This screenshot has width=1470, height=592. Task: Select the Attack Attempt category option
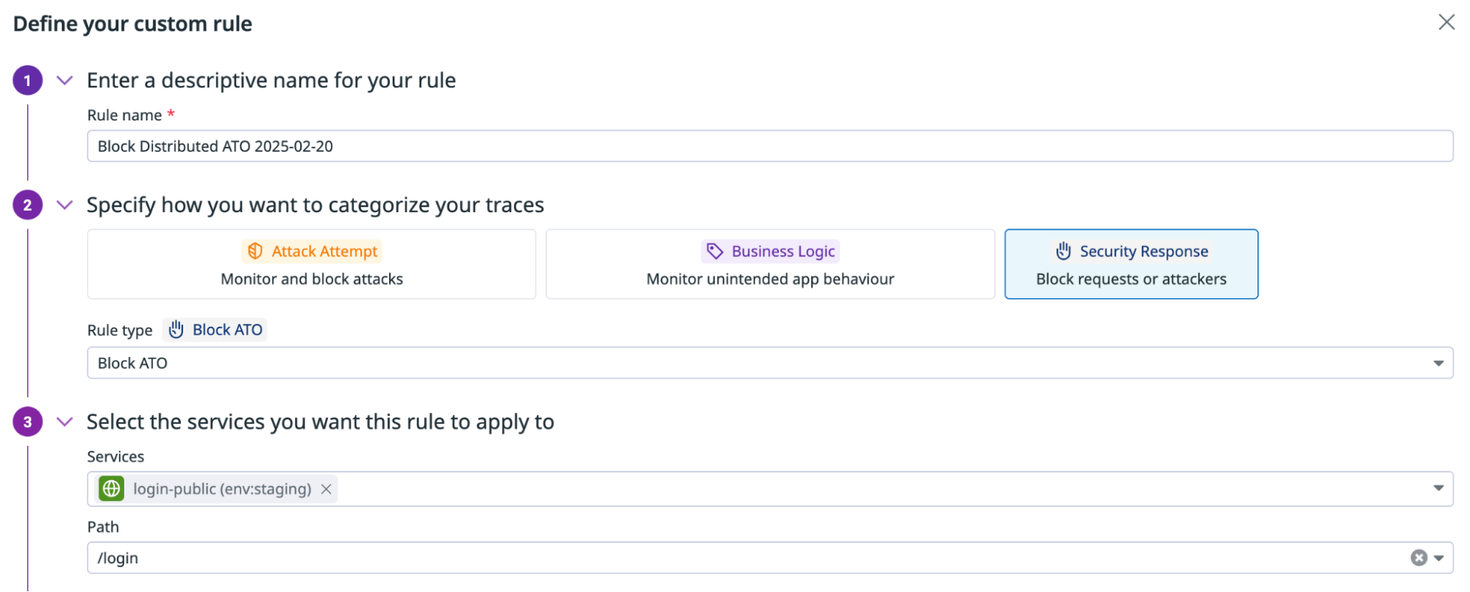[x=312, y=264]
